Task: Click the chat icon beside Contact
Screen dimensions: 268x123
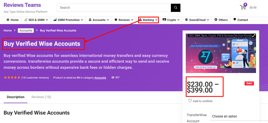Action: (x=235, y=20)
